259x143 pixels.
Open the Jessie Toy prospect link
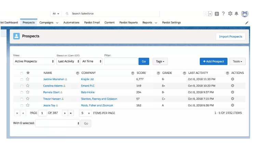pos(49,105)
